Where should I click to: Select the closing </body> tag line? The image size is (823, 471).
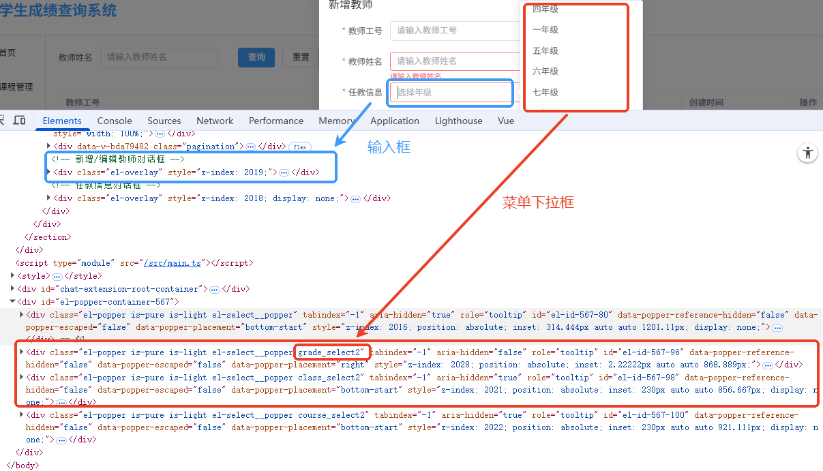tap(23, 465)
